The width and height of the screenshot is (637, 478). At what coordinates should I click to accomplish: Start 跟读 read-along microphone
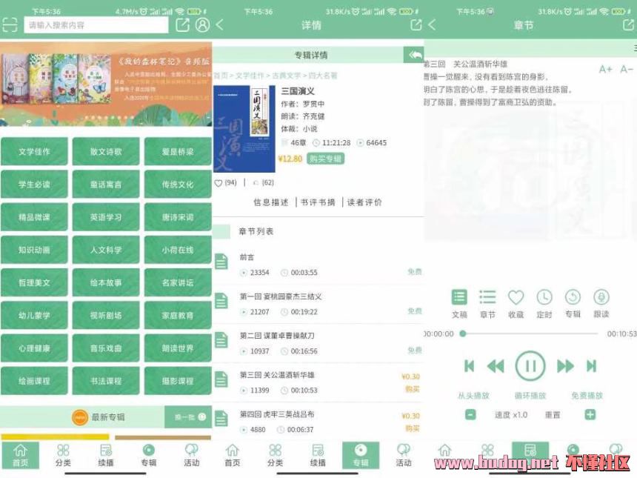pos(601,303)
